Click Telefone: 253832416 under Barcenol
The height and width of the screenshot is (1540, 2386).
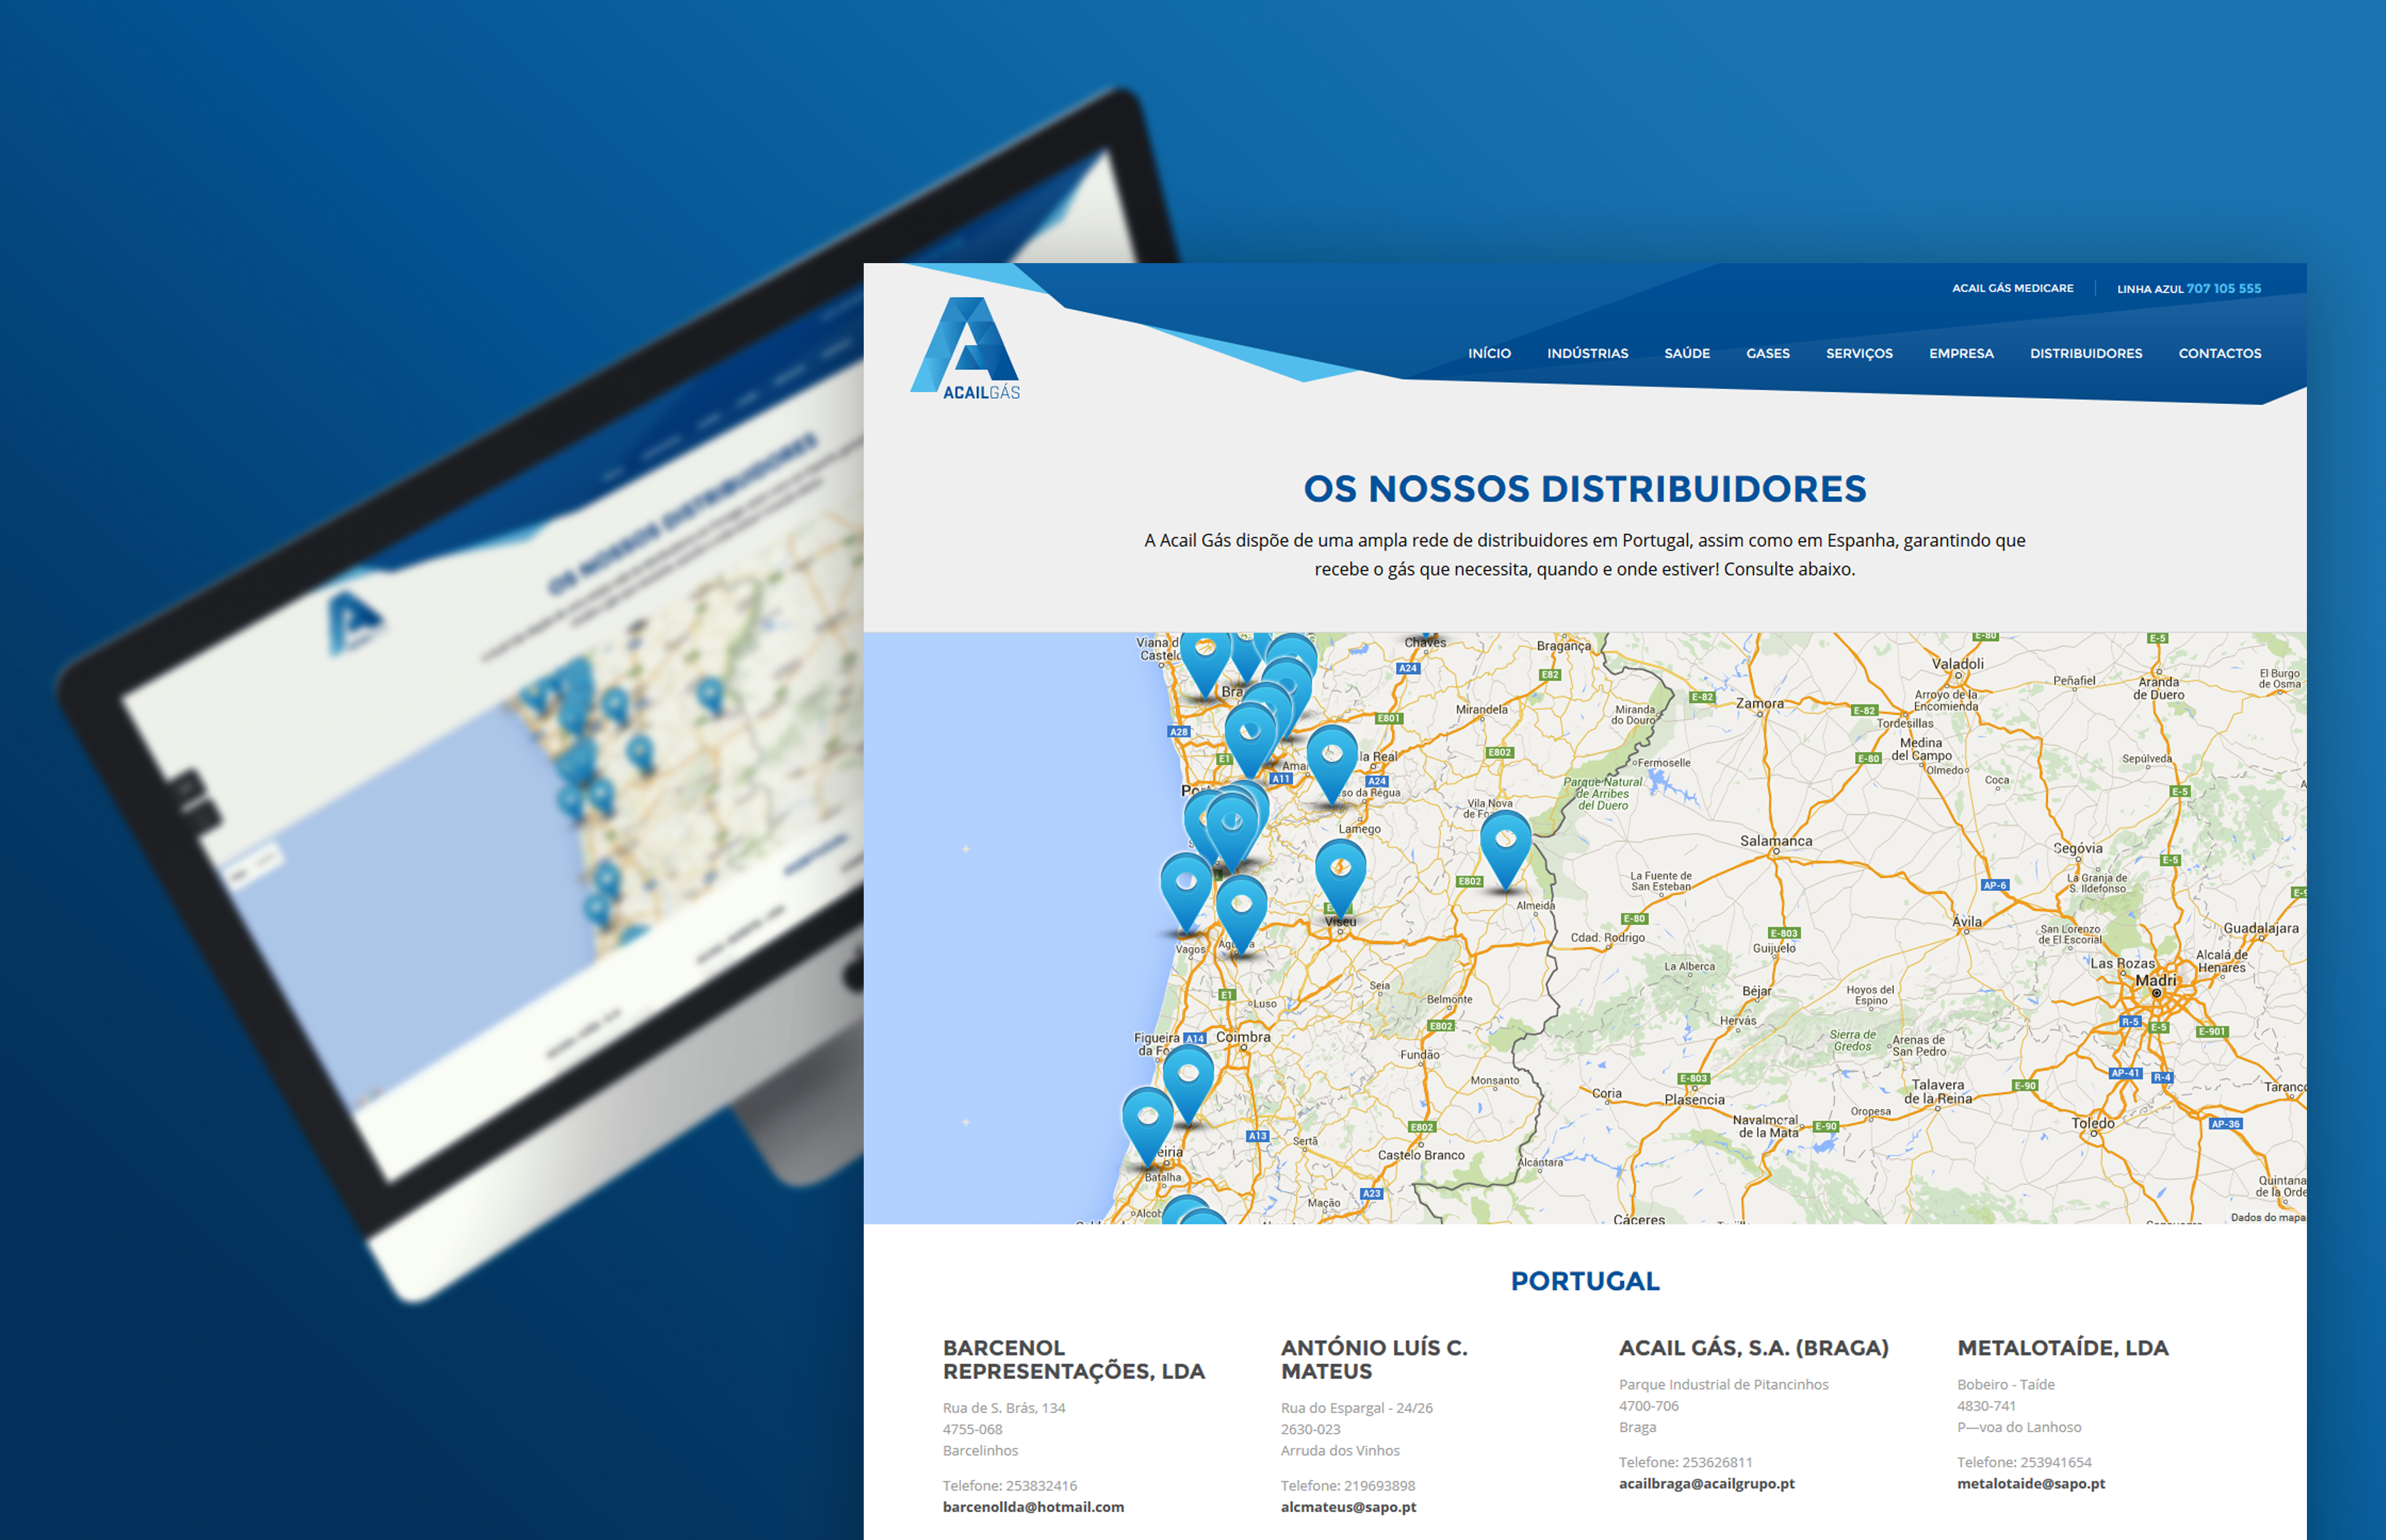tap(1009, 1485)
